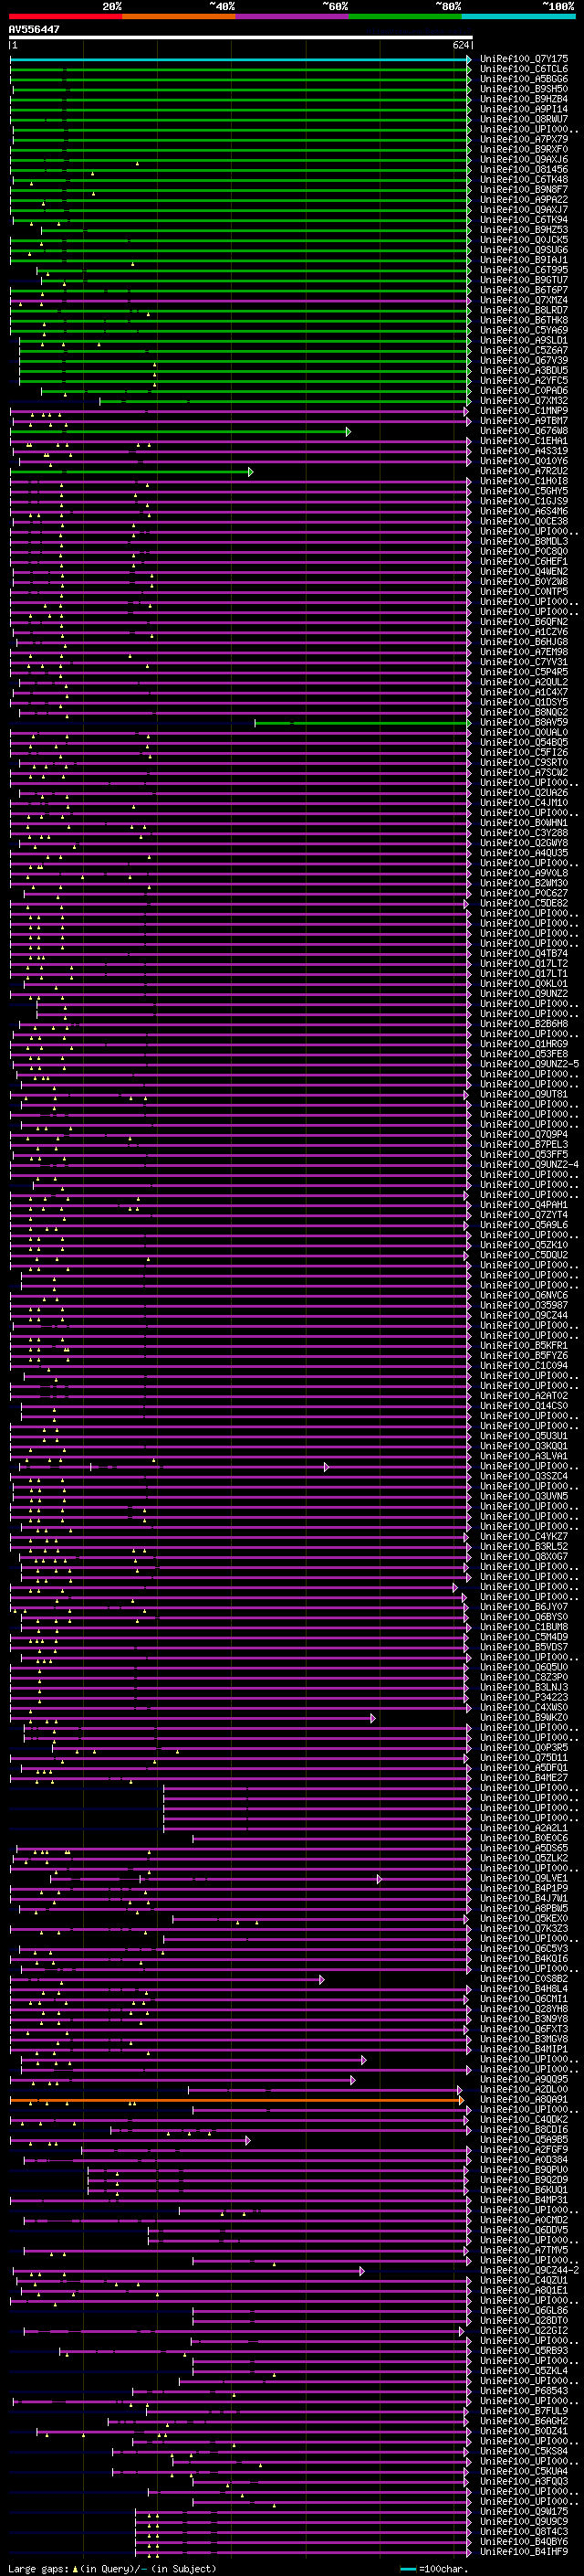584x2576 pixels.
Task: Click the UniRef100_B8AV59 label
Action: (x=524, y=723)
